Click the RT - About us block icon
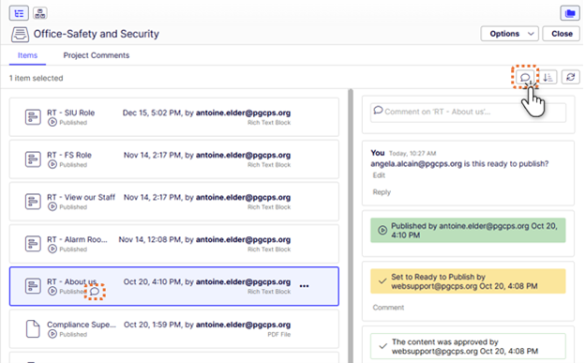This screenshot has width=585, height=363. pos(33,286)
